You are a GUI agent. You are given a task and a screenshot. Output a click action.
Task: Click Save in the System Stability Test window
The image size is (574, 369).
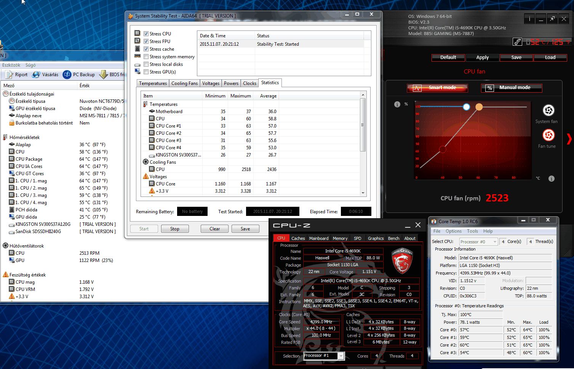(x=245, y=229)
